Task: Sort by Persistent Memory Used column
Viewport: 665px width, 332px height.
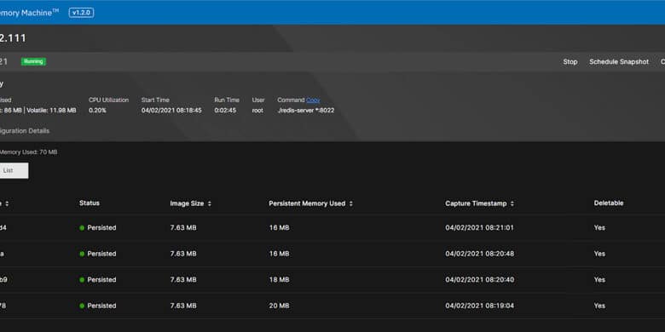Action: pos(311,203)
